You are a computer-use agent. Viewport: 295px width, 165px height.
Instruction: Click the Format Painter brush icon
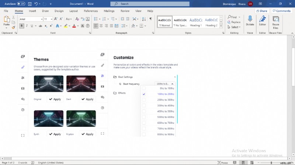coord(14,27)
